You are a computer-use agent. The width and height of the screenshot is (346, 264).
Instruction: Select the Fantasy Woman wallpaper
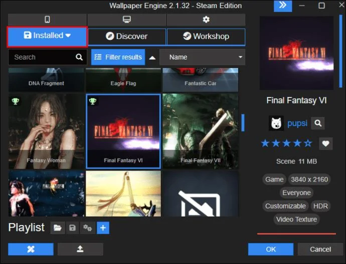tap(46, 131)
